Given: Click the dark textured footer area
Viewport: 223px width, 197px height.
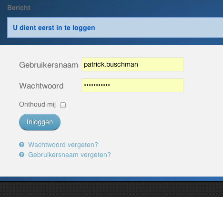Looking at the screenshot, I should (x=111, y=189).
